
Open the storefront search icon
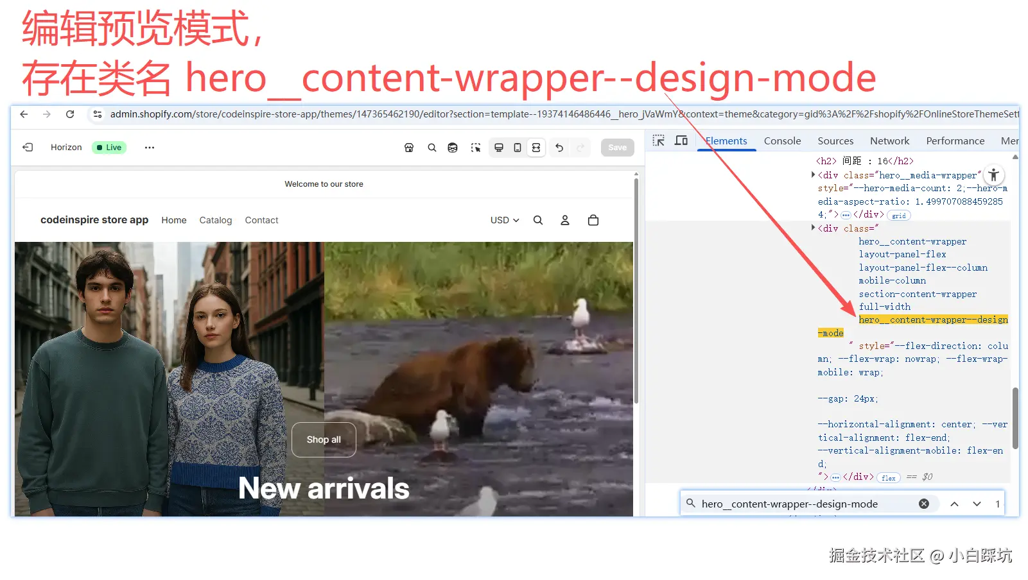tap(538, 220)
